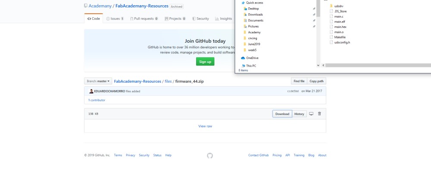The width and height of the screenshot is (431, 190).
Task: Open the file History button
Action: (299, 114)
